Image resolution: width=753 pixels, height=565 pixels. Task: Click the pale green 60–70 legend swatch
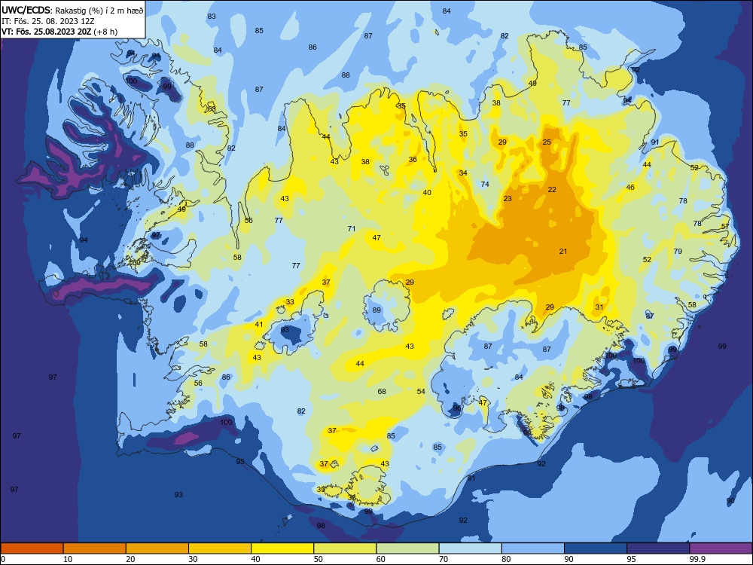[x=407, y=548]
